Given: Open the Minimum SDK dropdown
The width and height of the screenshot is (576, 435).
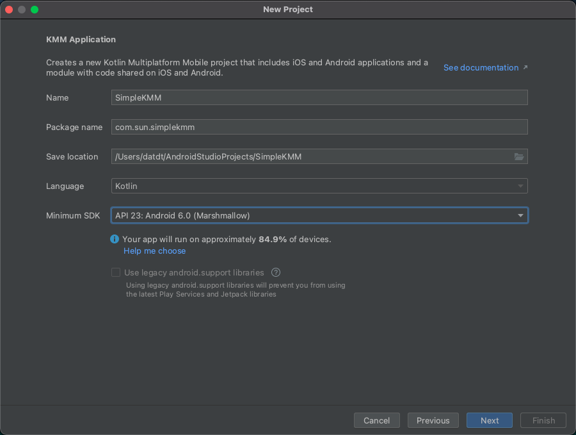Looking at the screenshot, I should click(319, 215).
